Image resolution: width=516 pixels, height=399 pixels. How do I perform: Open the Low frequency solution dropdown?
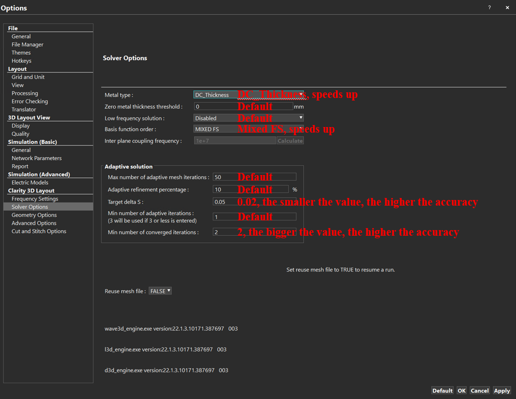[248, 118]
